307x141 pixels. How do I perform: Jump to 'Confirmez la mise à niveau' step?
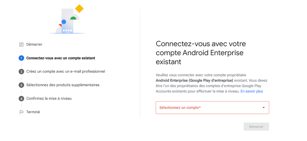49,99
